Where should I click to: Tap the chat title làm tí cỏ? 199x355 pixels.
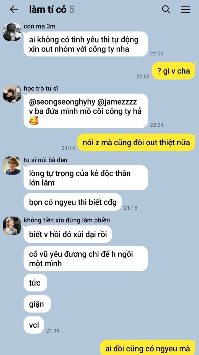pos(48,10)
